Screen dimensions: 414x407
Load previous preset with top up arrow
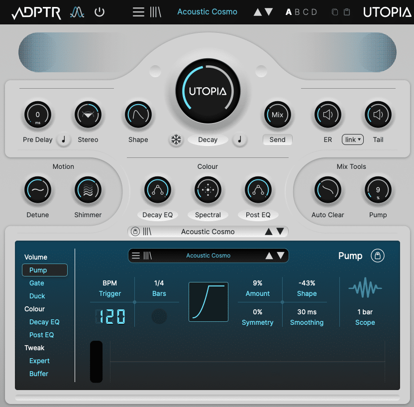pos(257,12)
